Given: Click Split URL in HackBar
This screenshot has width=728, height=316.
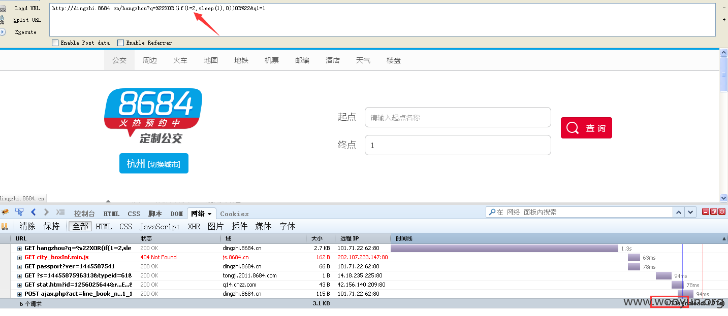Looking at the screenshot, I should [x=27, y=20].
